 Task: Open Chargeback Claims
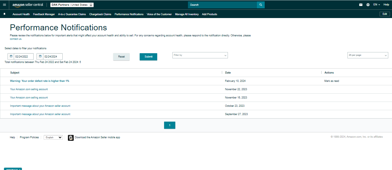tap(100, 14)
